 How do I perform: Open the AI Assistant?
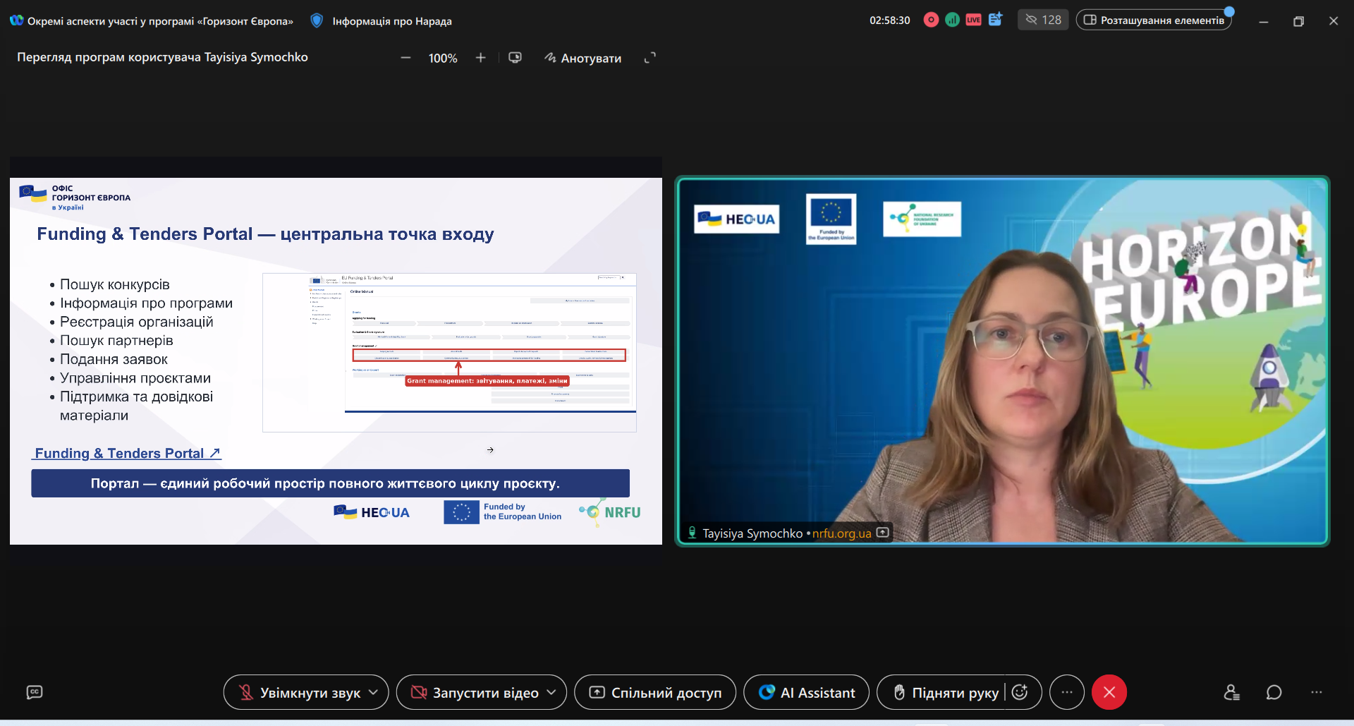806,692
